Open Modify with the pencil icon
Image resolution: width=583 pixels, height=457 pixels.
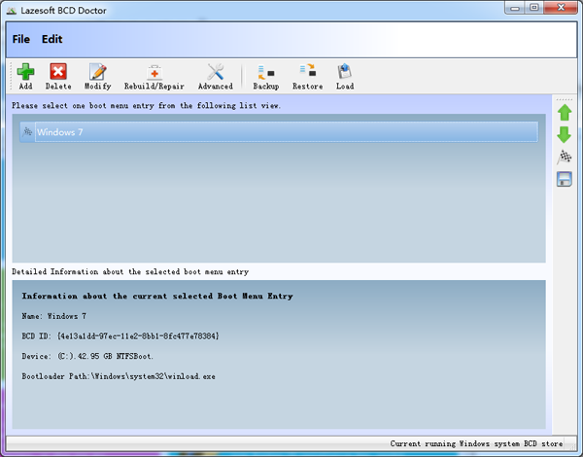point(98,71)
